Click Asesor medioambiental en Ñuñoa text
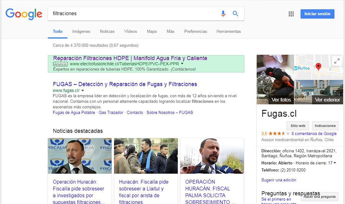Viewport: 345px width, 204px height. (297, 140)
